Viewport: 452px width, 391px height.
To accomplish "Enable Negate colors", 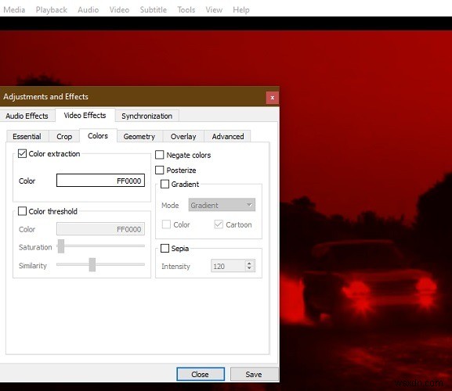I will (159, 155).
